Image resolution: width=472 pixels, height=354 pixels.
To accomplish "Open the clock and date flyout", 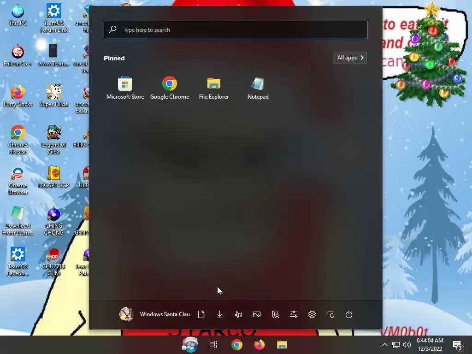I will click(430, 345).
